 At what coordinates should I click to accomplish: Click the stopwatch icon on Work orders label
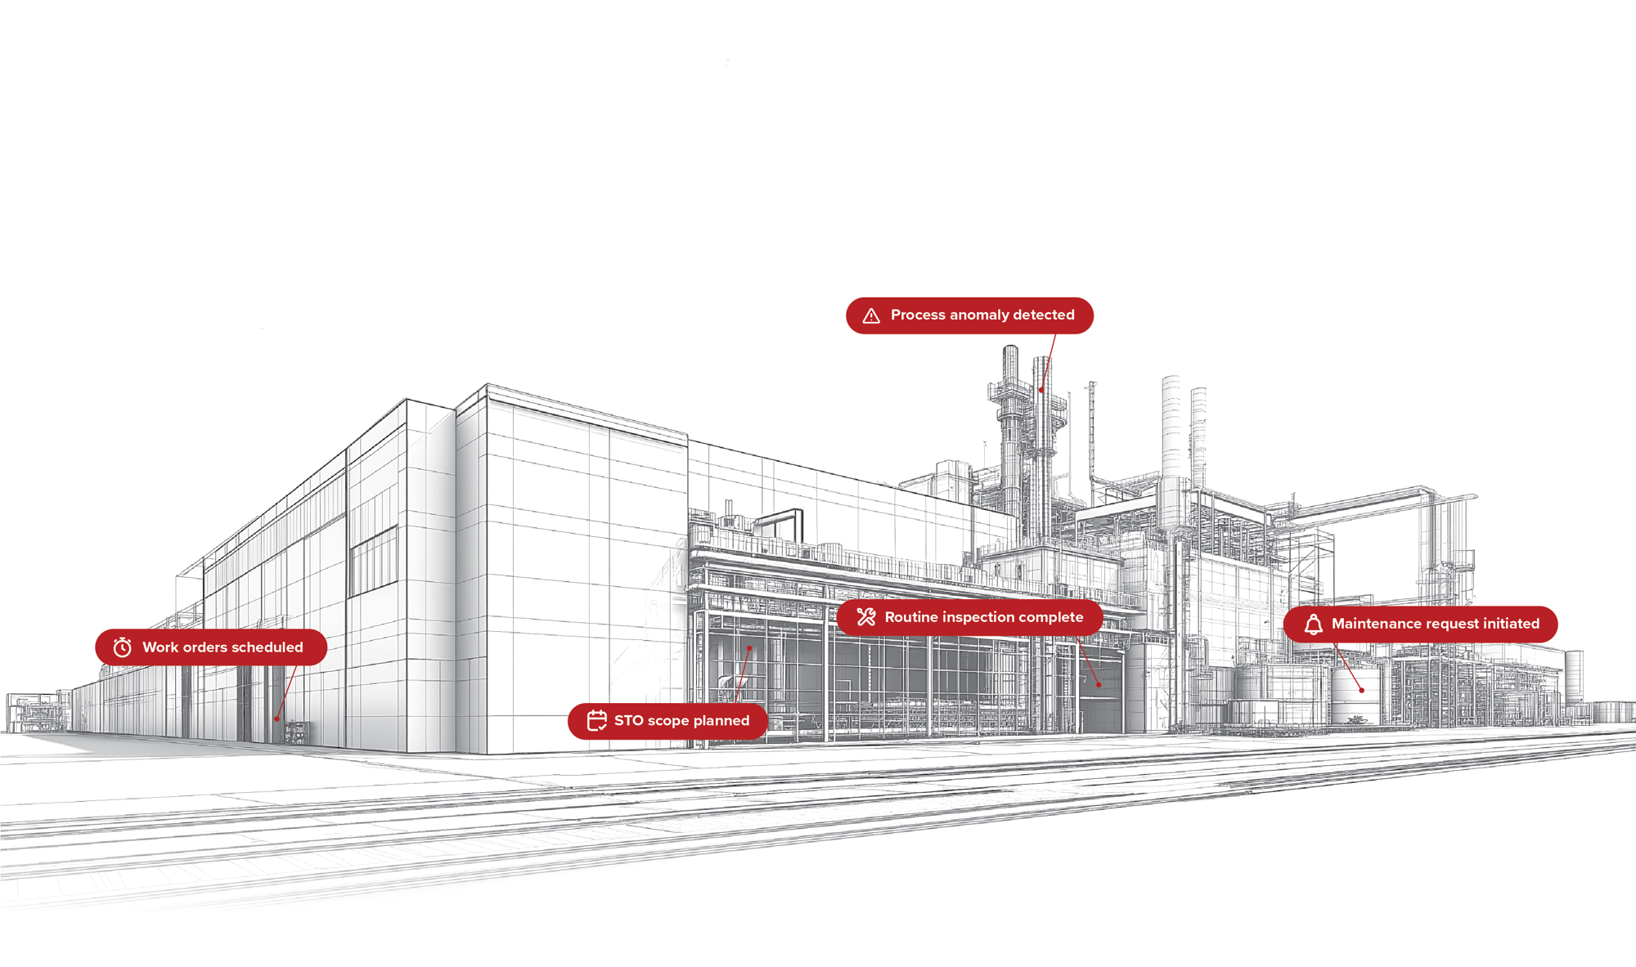123,647
